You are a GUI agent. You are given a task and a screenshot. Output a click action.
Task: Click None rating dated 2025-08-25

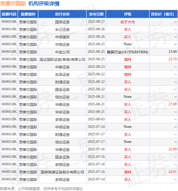point(128,44)
